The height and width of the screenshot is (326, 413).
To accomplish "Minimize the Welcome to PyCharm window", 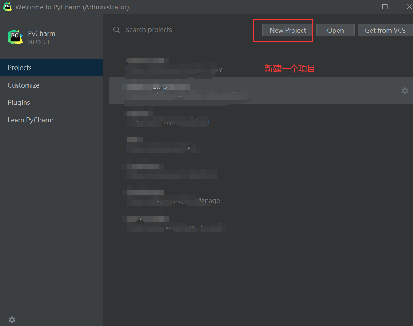I will point(360,7).
